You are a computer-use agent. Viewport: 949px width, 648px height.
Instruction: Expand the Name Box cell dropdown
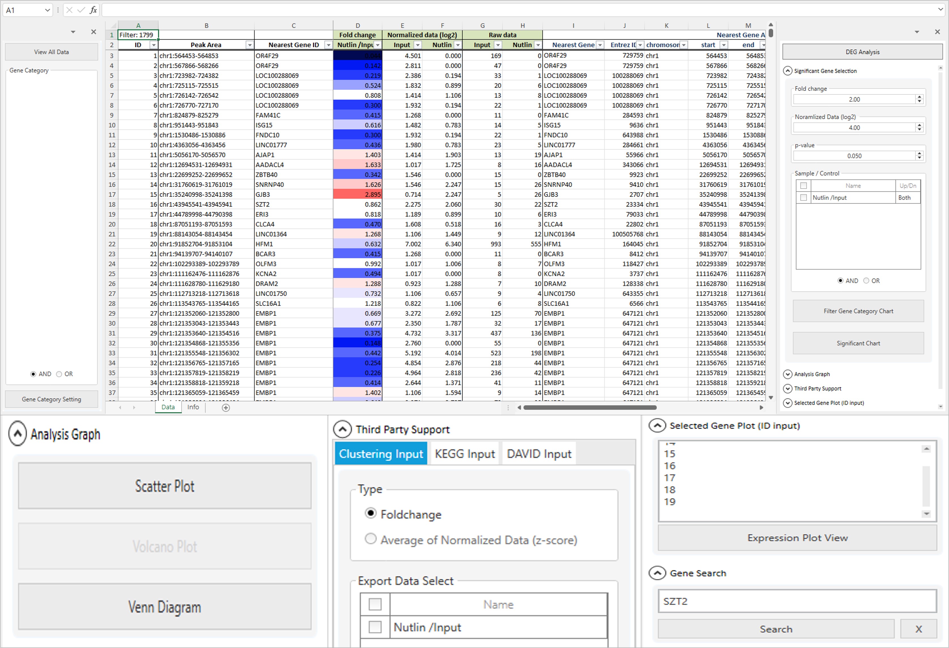tap(47, 10)
